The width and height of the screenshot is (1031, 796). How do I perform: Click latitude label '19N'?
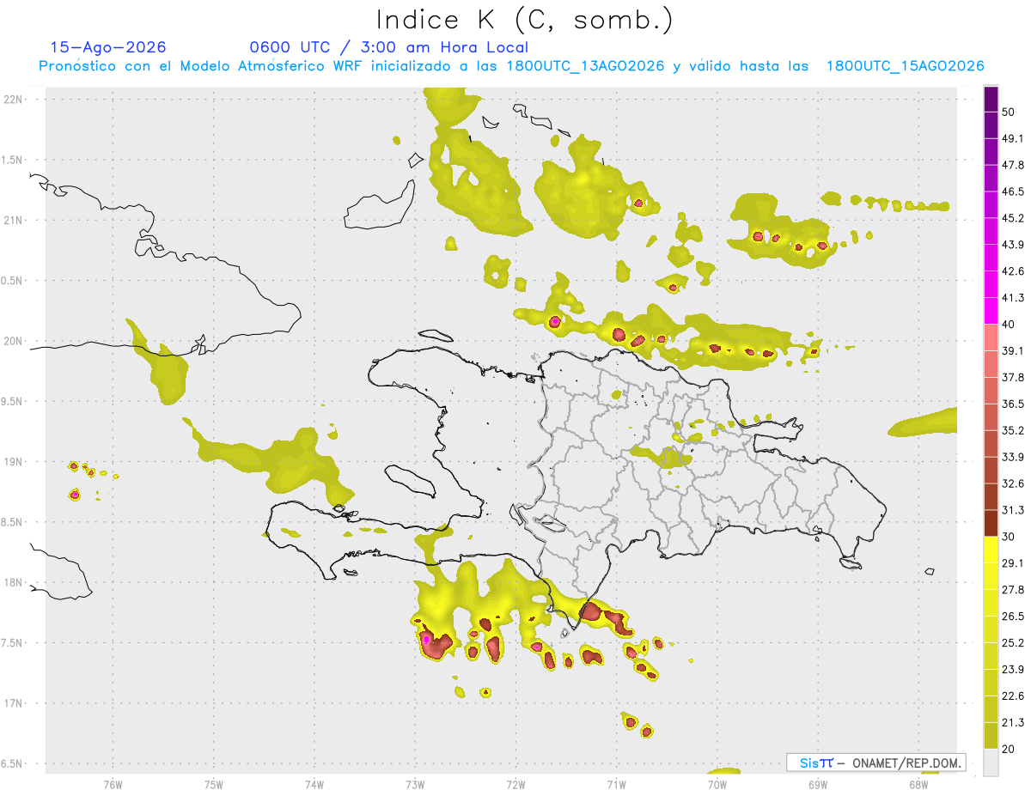point(13,462)
